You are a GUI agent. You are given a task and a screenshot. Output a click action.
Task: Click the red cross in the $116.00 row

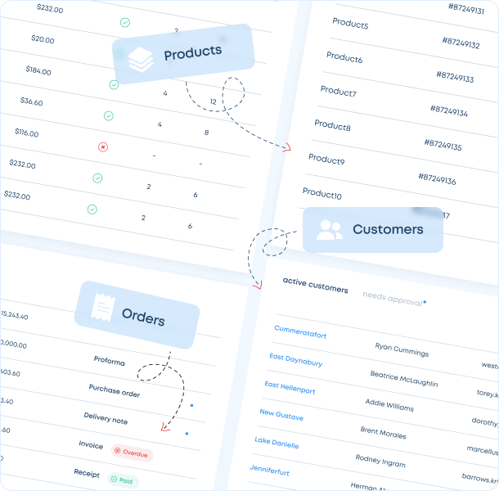(x=103, y=147)
